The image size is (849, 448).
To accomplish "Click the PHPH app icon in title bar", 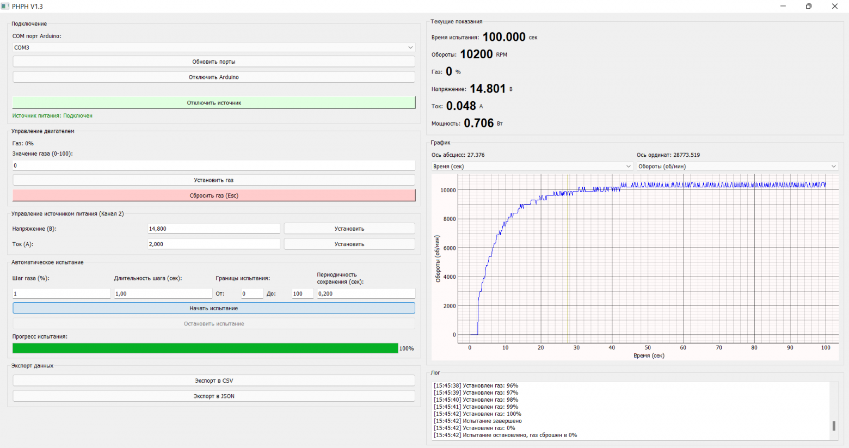I will point(5,7).
